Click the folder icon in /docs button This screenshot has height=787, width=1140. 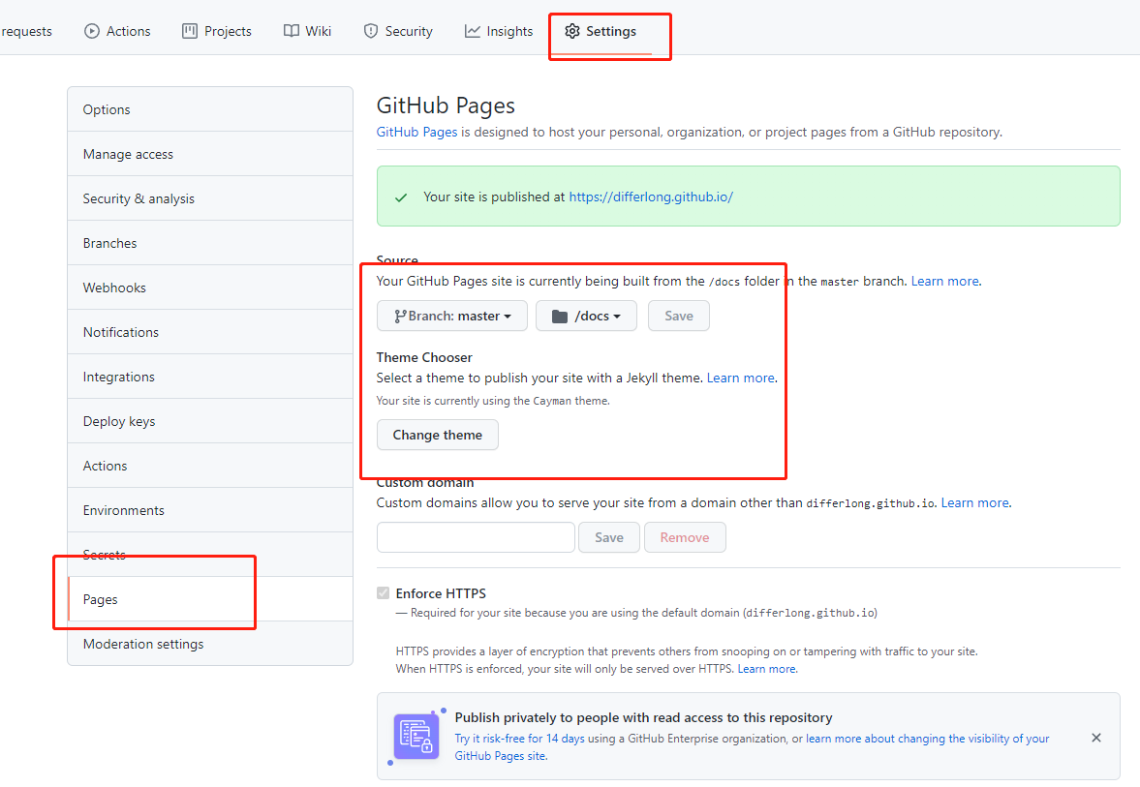559,317
